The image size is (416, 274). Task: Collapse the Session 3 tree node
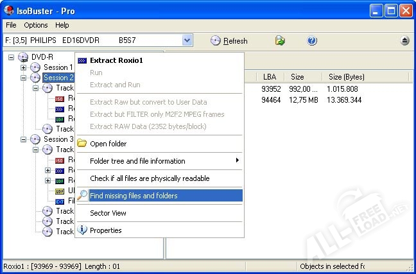pyautogui.click(x=23, y=139)
